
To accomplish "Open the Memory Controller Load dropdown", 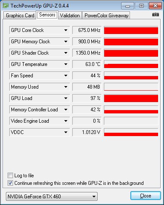I will click(x=66, y=110).
